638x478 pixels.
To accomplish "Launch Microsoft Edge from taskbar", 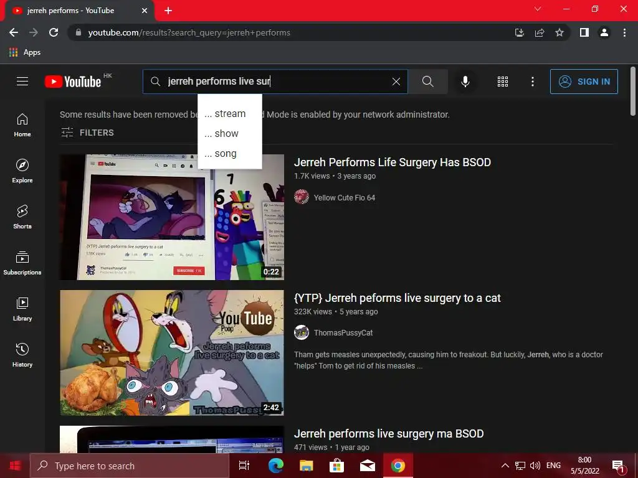I will [275, 466].
